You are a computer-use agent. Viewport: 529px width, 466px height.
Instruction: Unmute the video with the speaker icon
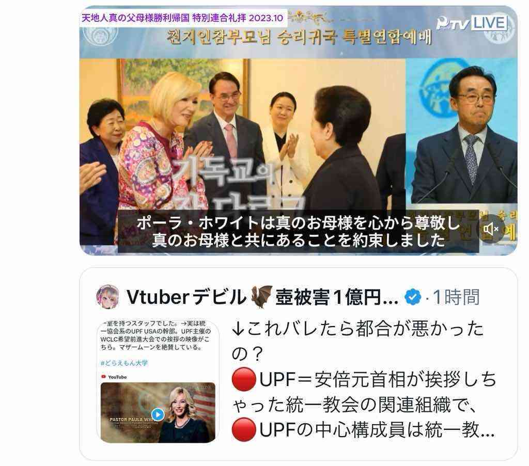tap(491, 229)
